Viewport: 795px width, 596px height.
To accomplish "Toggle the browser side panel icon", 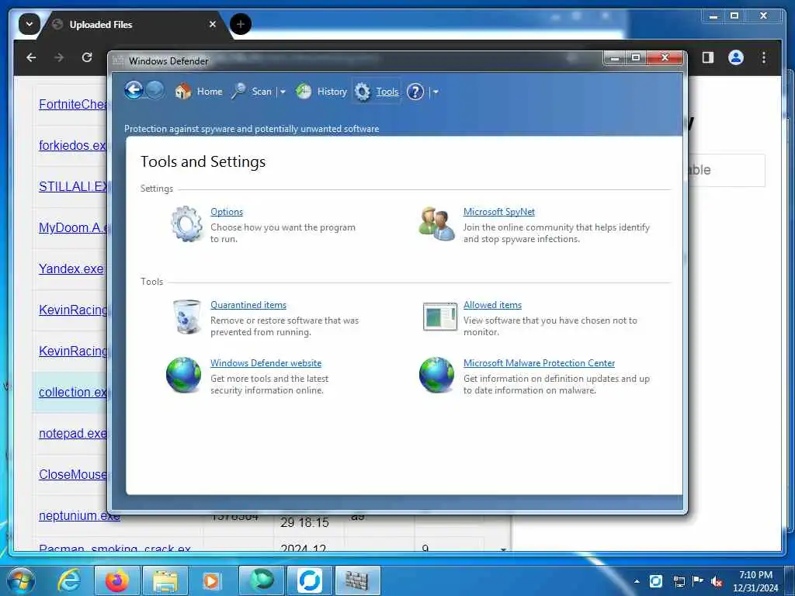I will coord(708,57).
